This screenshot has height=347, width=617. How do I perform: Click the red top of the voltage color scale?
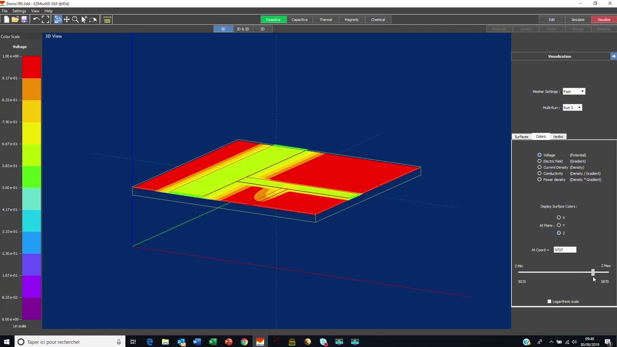32,67
